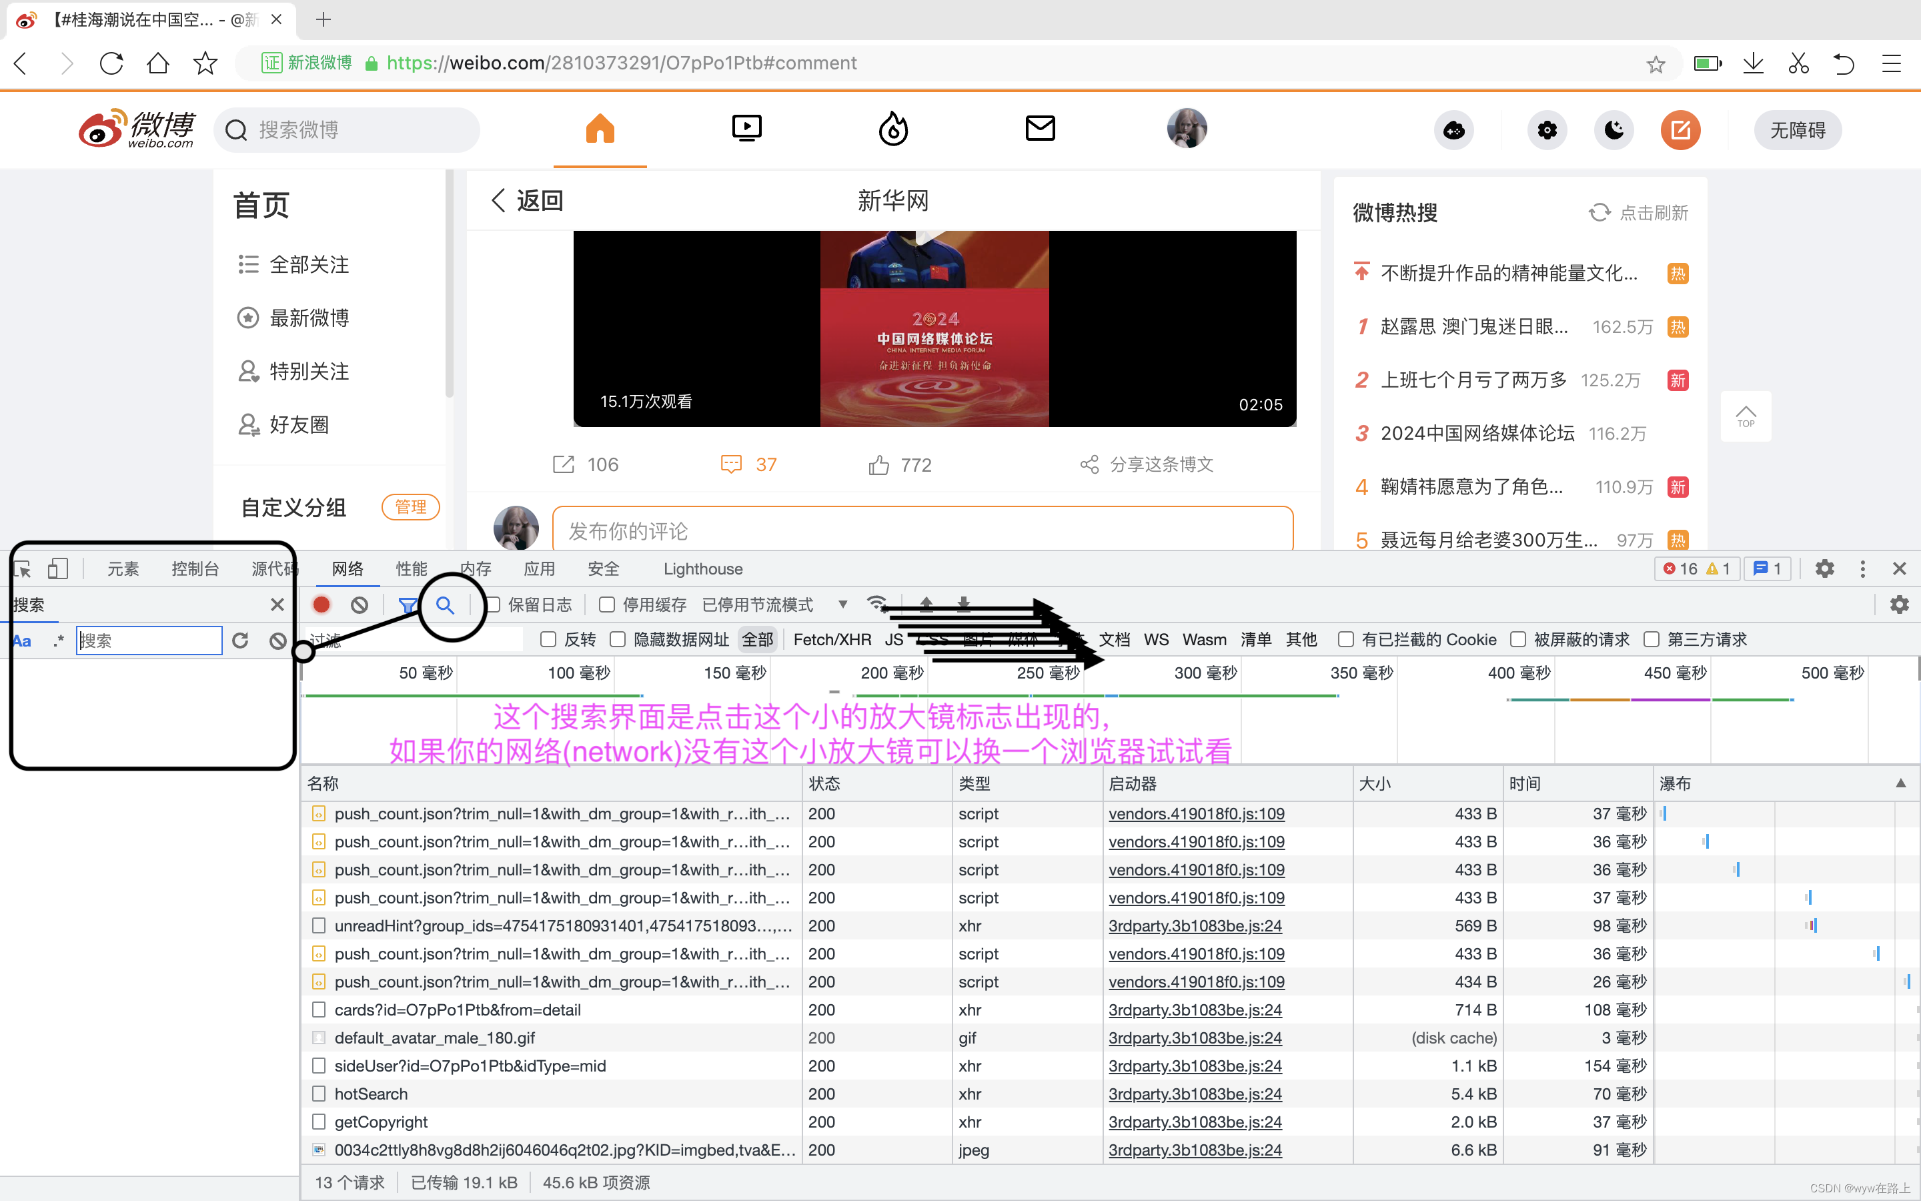
Task: Click the 返回 back link
Action: 527,200
